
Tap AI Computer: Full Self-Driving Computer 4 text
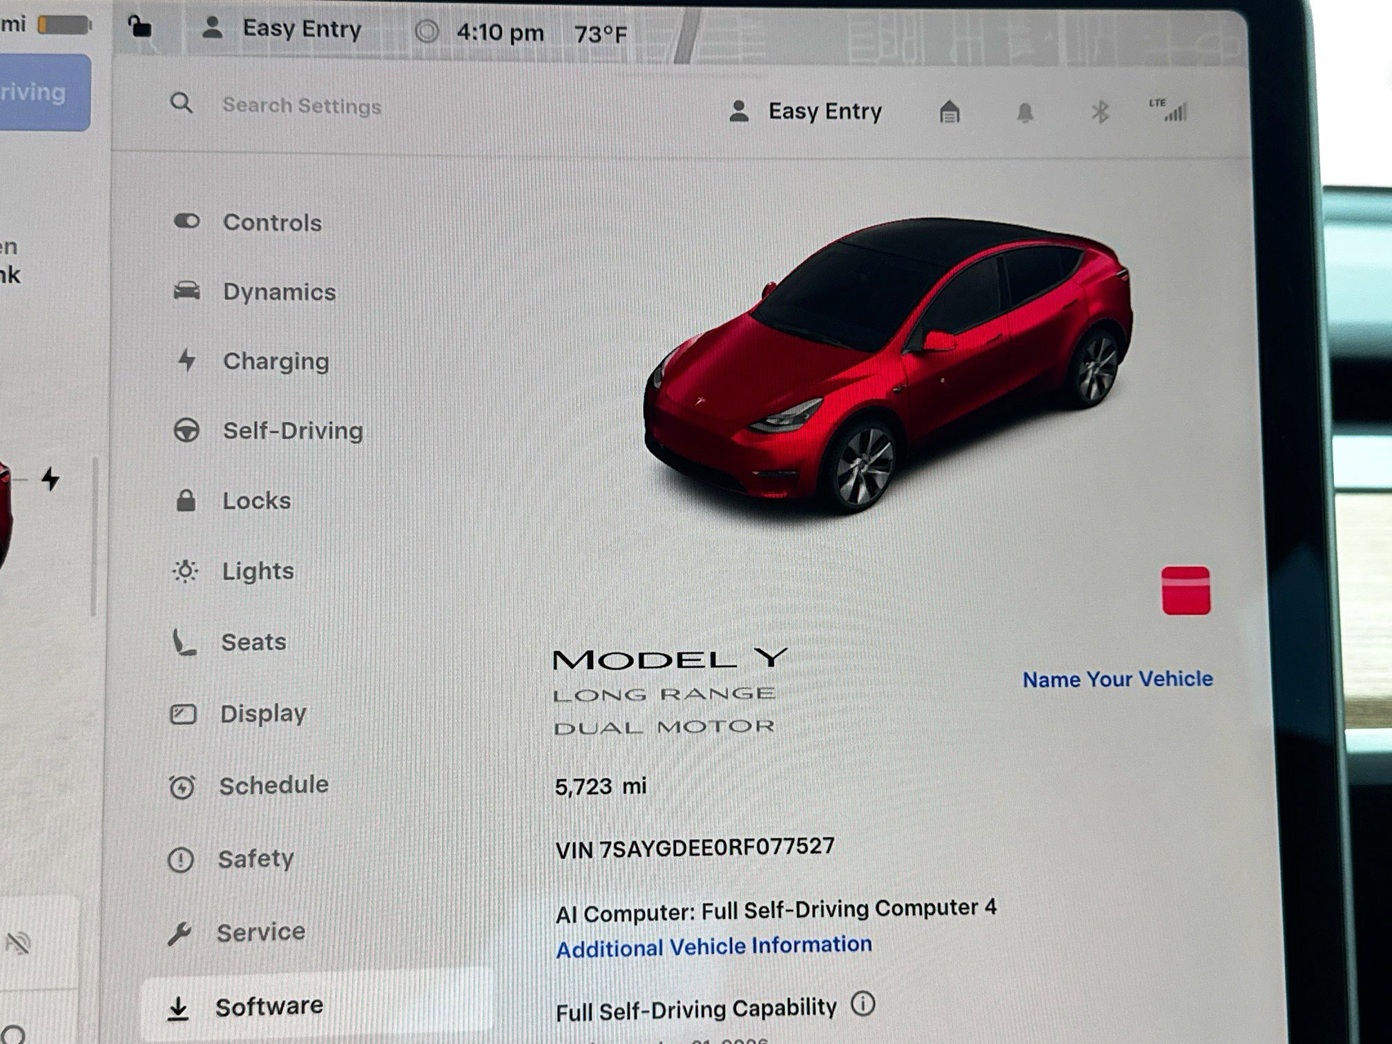click(x=776, y=911)
